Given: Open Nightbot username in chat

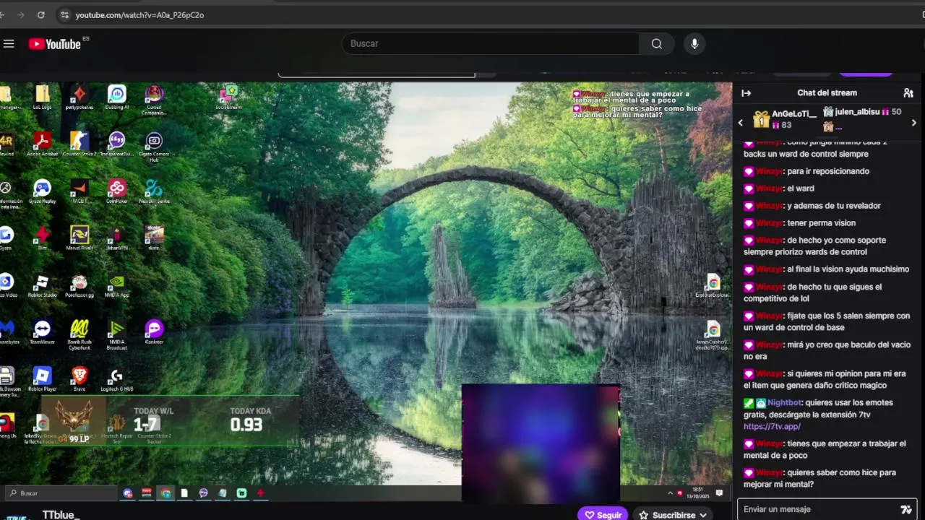Looking at the screenshot, I should 784,403.
